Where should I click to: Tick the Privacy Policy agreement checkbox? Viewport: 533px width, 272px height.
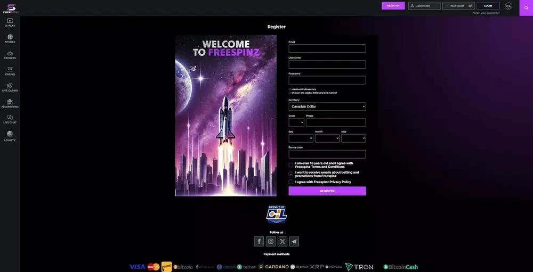291,182
